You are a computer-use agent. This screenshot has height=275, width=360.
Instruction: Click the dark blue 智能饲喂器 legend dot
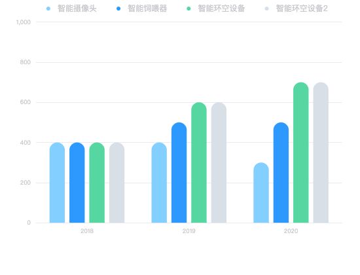point(118,9)
